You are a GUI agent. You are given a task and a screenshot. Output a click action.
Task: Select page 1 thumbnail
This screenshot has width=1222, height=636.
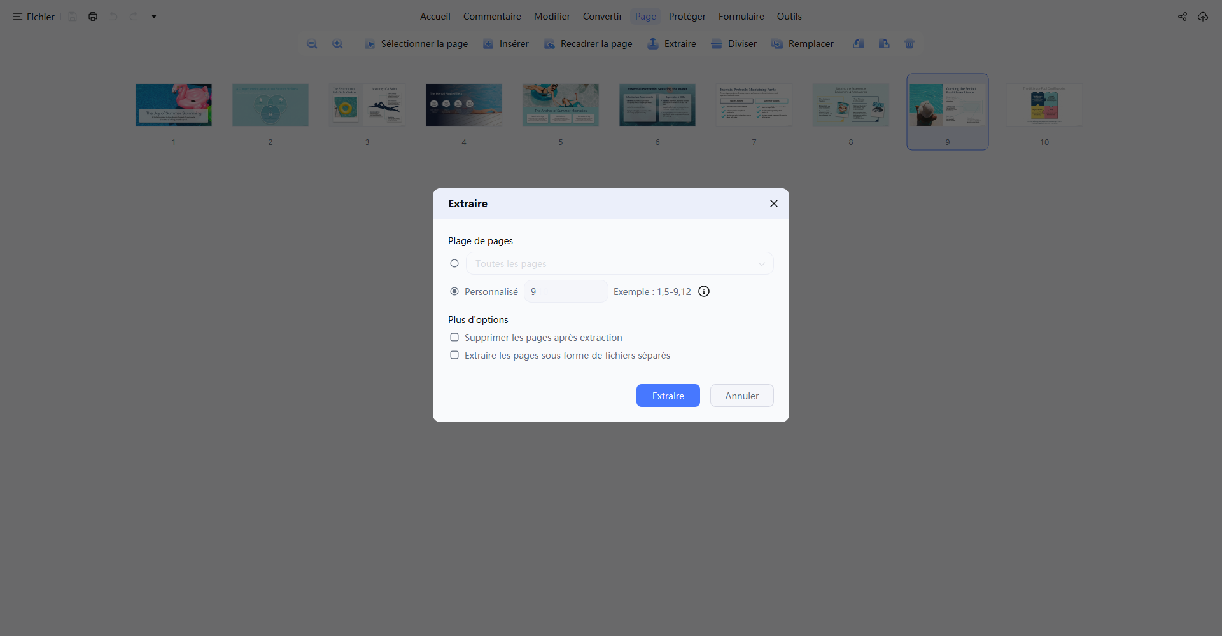(174, 105)
